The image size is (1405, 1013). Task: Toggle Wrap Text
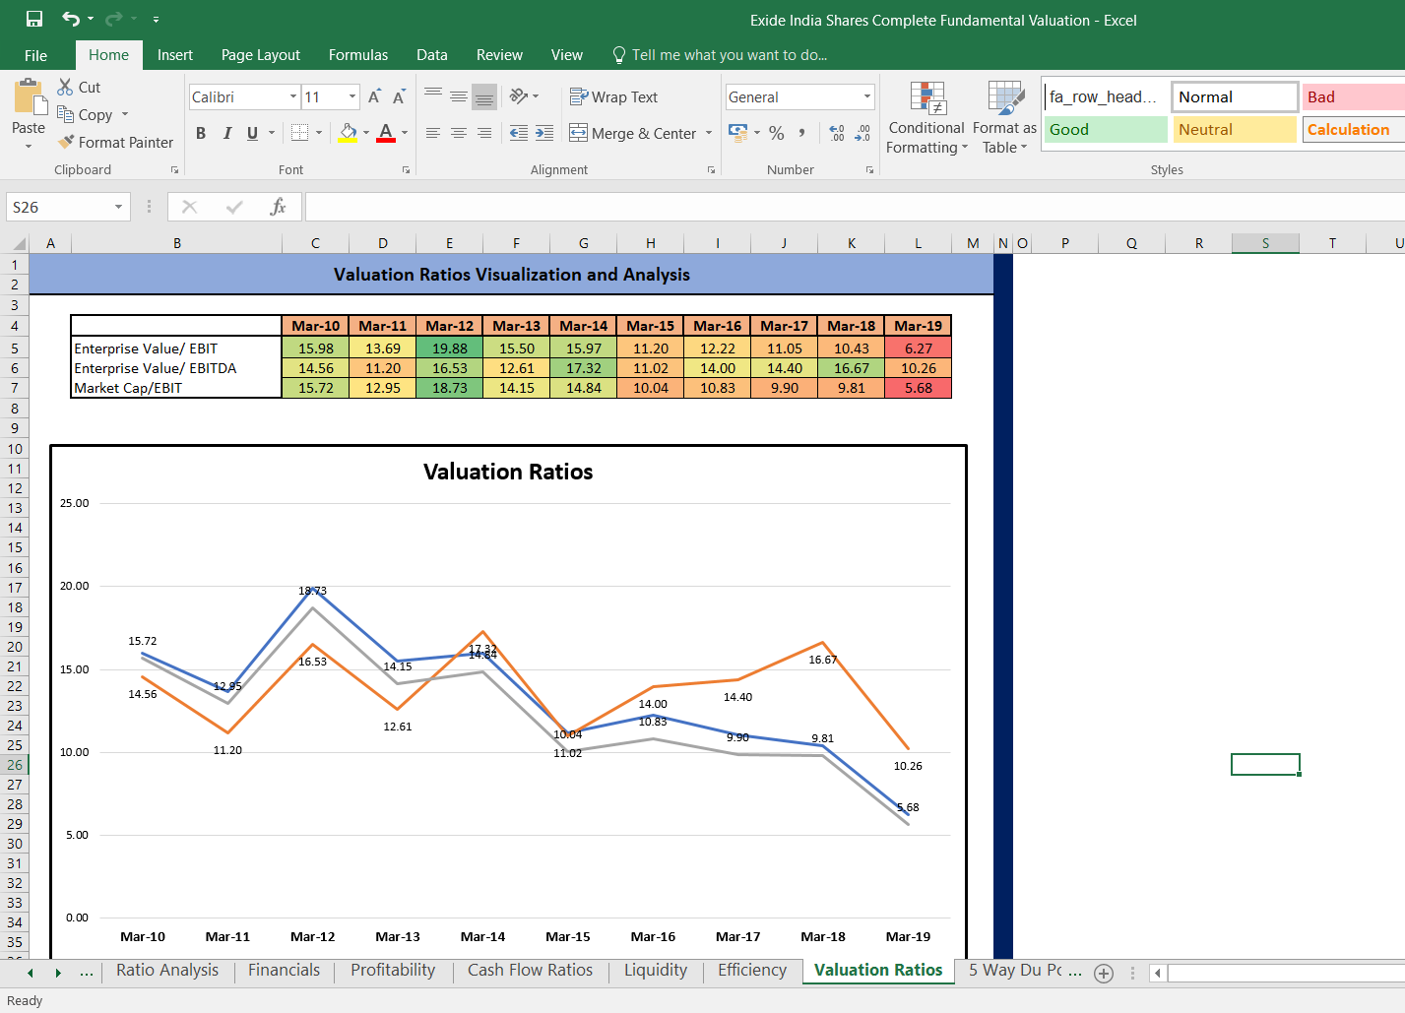click(x=613, y=96)
